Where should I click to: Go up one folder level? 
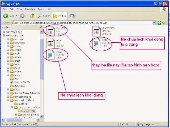[32, 16]
